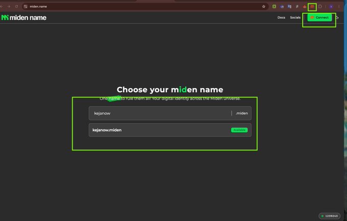347x221 pixels.
Task: Select the kejanow.miden result row
Action: pyautogui.click(x=170, y=130)
